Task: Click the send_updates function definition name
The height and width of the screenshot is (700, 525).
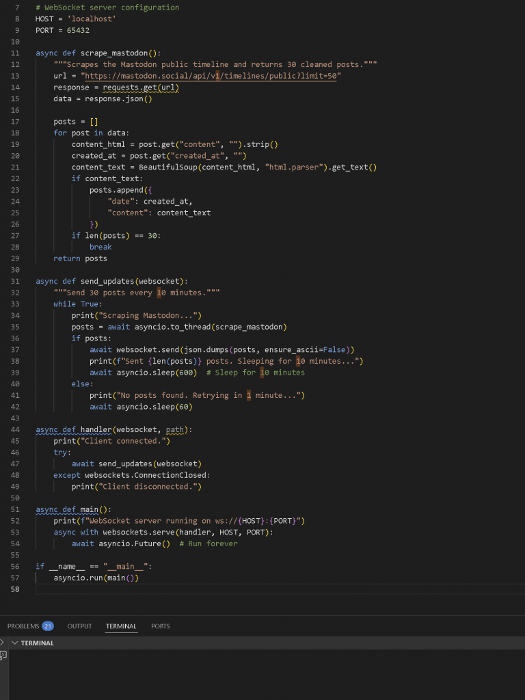Action: pos(107,281)
